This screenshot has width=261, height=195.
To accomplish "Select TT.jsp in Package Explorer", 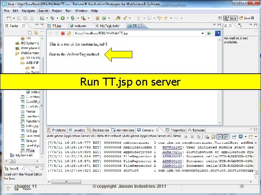I will coord(30,151).
